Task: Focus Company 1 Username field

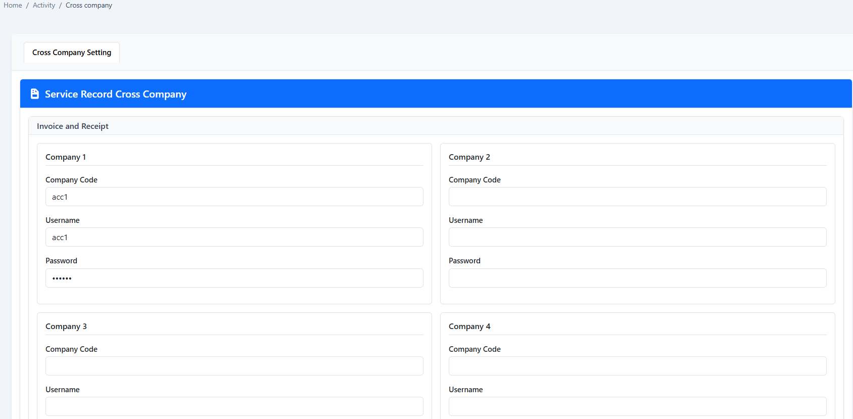Action: click(x=234, y=237)
